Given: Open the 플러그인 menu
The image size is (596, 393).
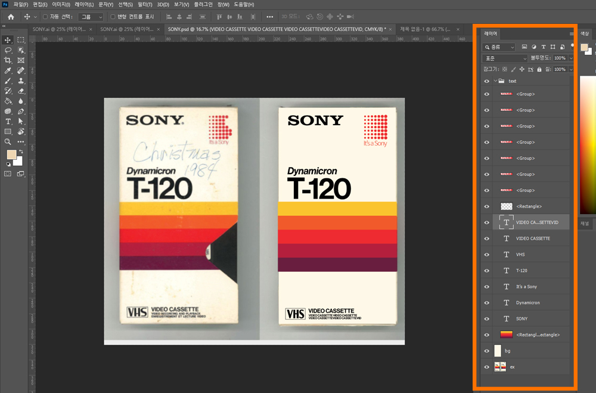Looking at the screenshot, I should tap(203, 5).
